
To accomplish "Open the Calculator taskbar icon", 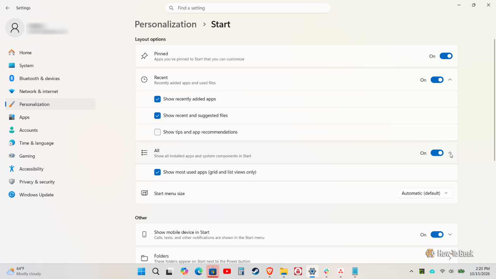I will click(x=241, y=271).
